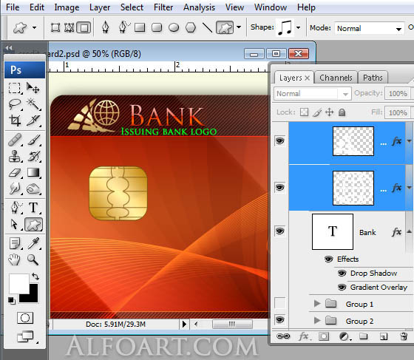Choose Line shape in options bar

207,27
